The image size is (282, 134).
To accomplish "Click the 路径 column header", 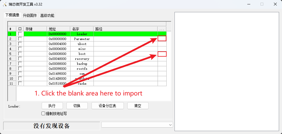I will (x=126, y=29).
